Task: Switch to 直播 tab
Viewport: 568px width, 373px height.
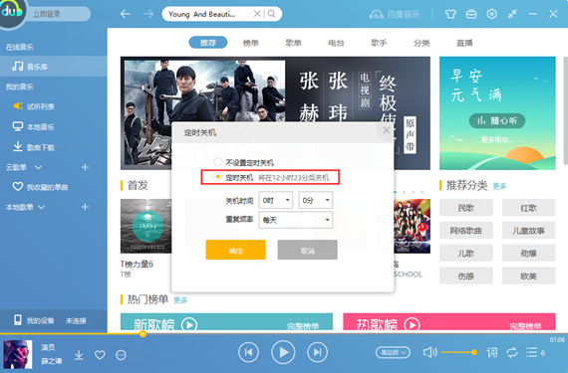Action: [x=464, y=43]
